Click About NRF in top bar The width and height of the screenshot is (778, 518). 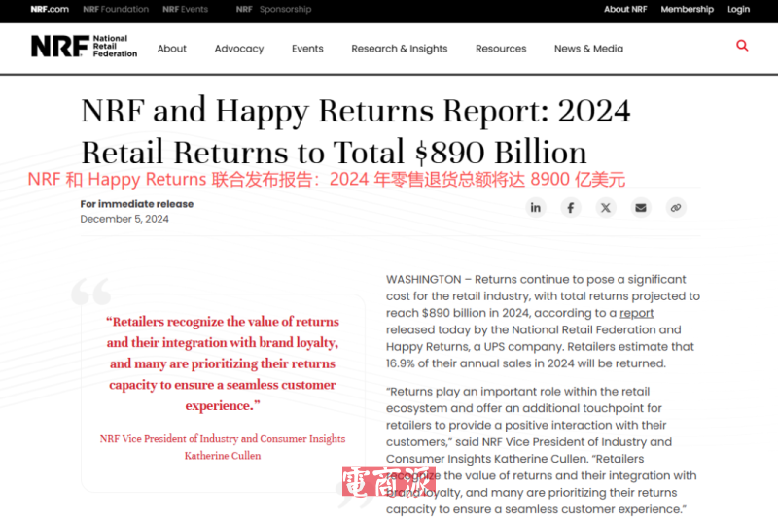point(625,9)
